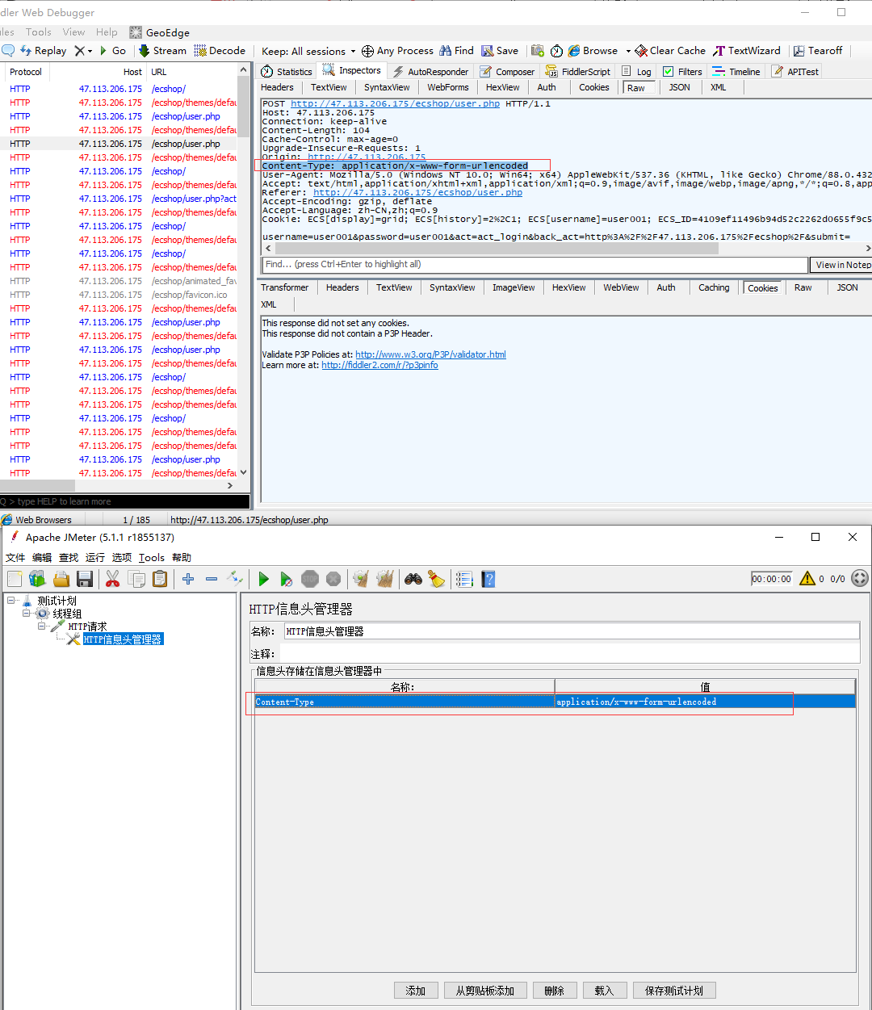Click GeoEdge menu in Fiddler
872x1010 pixels.
coord(160,32)
